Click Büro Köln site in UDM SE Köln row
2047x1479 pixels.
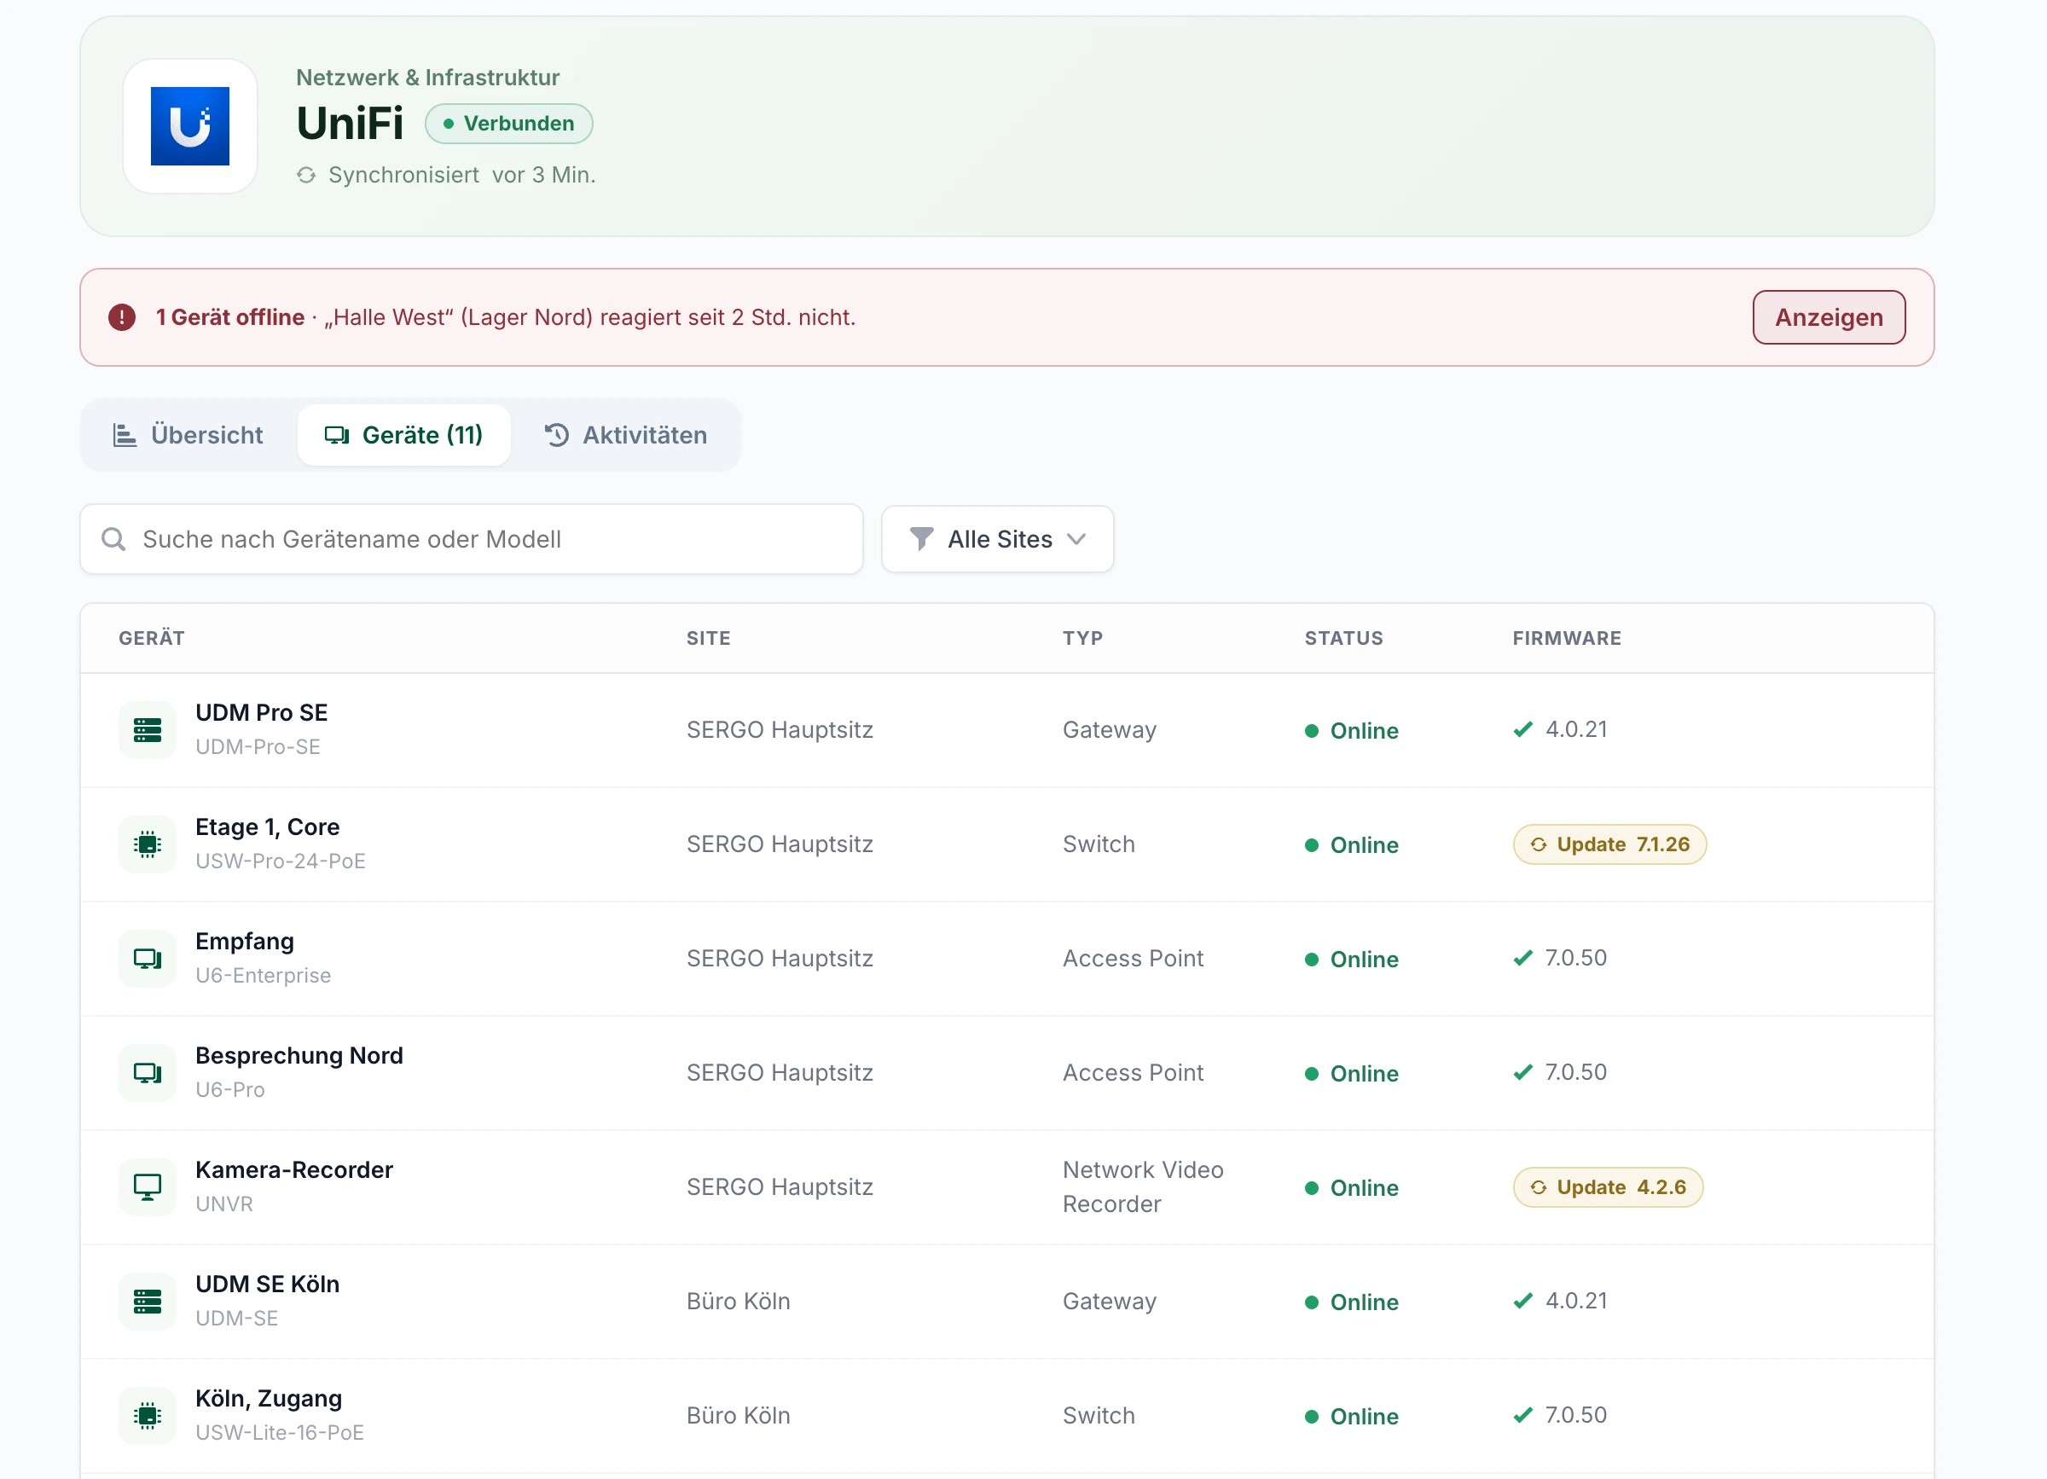(x=739, y=1302)
